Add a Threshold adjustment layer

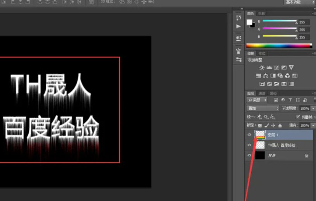[x=276, y=84]
